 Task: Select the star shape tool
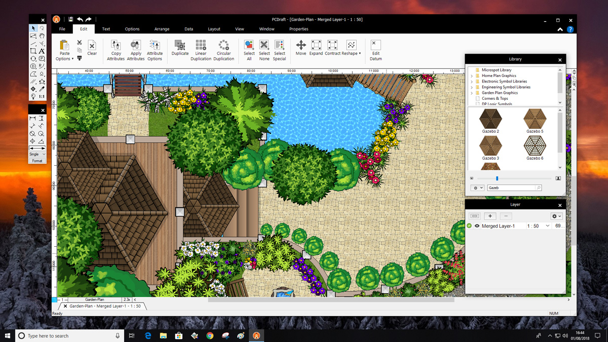(42, 81)
